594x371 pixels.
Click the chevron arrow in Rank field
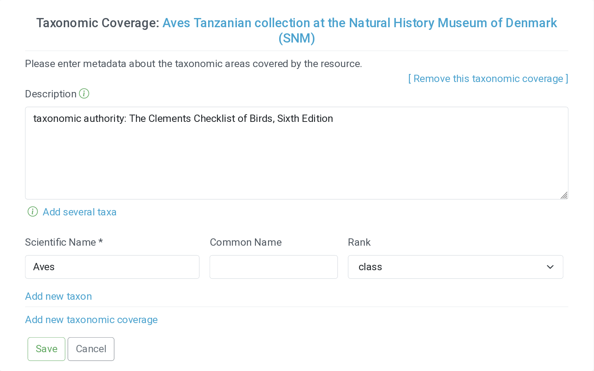coord(550,267)
